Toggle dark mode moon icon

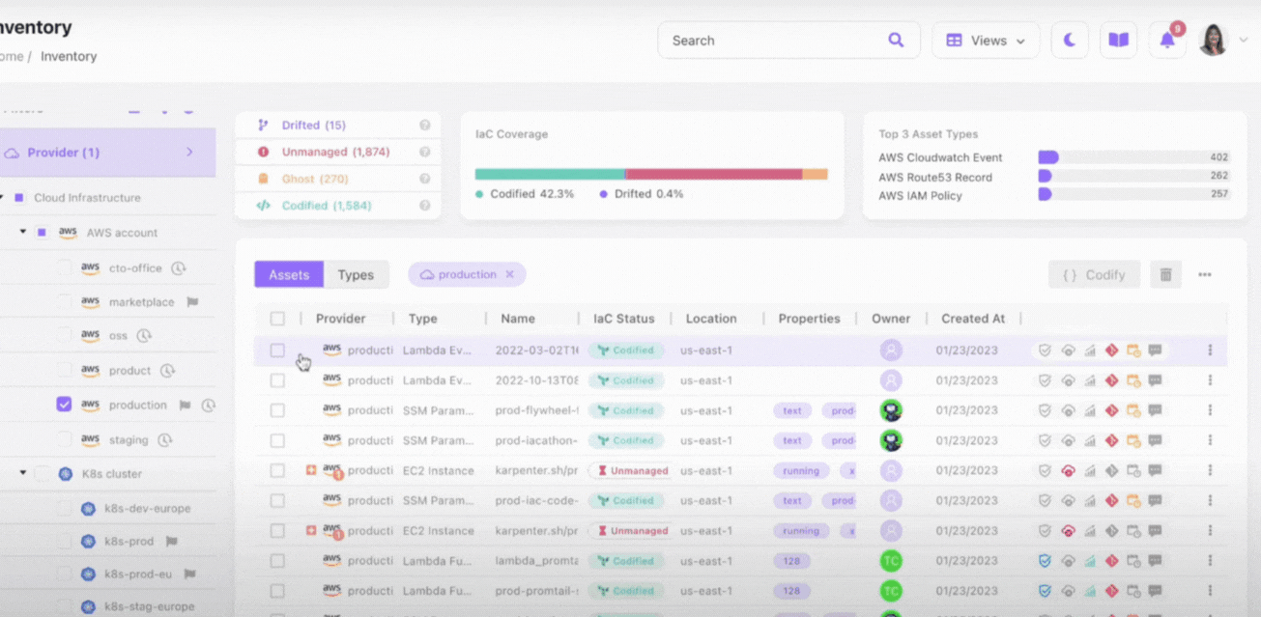[1070, 41]
